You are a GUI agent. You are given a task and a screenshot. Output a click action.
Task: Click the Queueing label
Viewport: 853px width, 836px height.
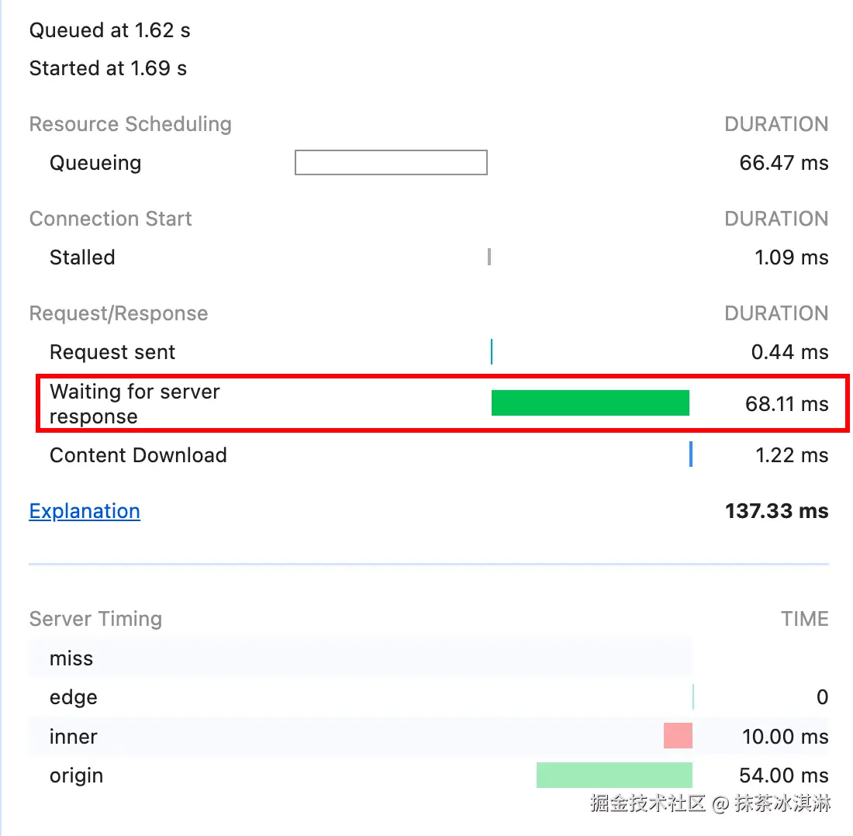coord(95,163)
